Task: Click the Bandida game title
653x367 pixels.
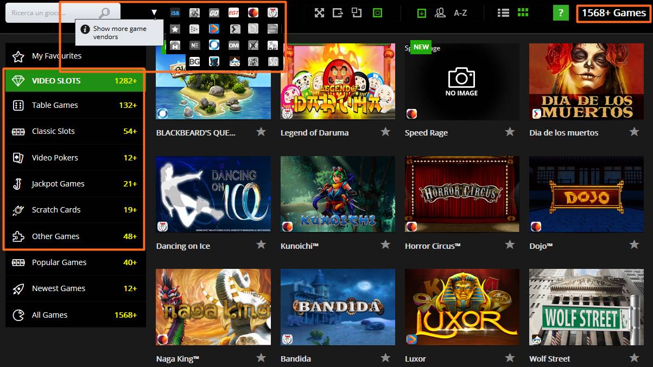Action: point(296,359)
